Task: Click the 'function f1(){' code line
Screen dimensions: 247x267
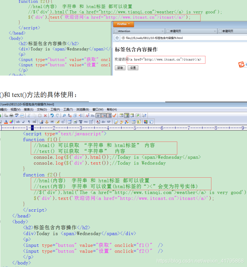Action: pos(42,140)
